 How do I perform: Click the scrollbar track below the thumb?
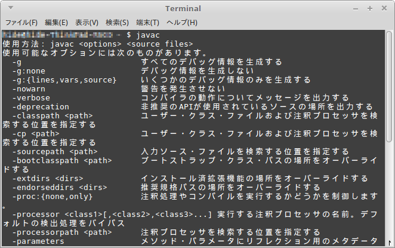click(390, 197)
